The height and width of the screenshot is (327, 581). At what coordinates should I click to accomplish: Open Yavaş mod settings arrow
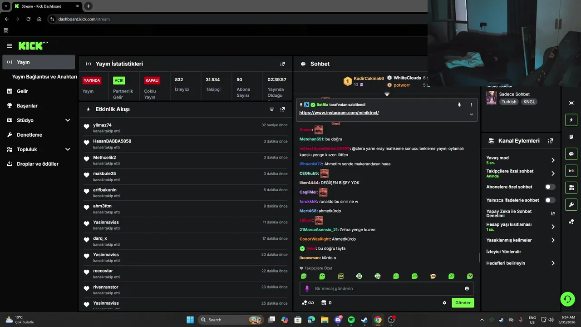click(x=553, y=160)
